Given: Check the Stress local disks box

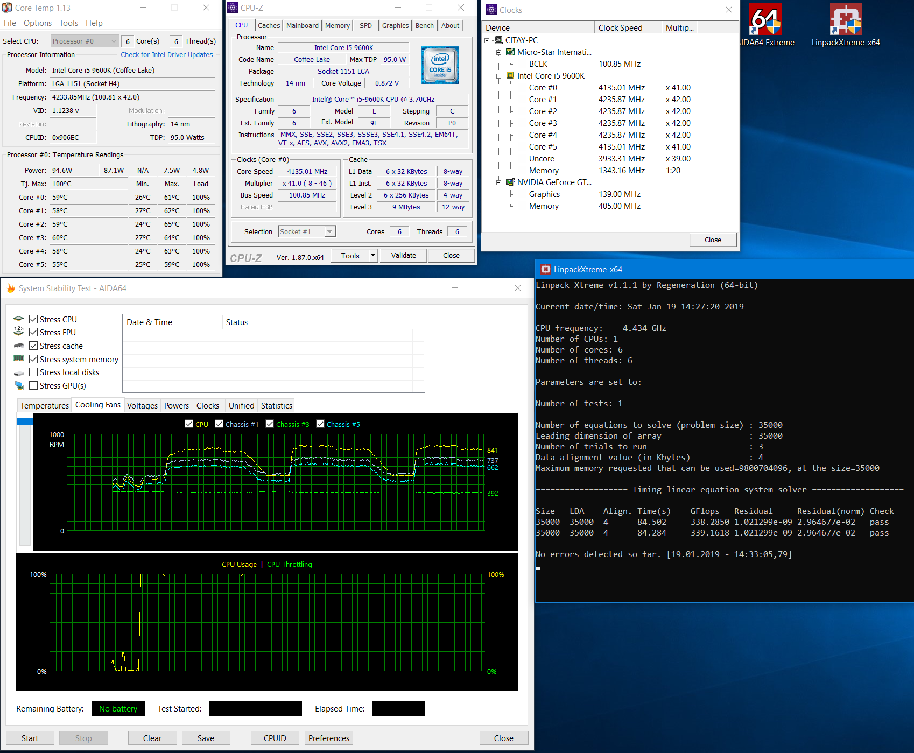Looking at the screenshot, I should 33,372.
